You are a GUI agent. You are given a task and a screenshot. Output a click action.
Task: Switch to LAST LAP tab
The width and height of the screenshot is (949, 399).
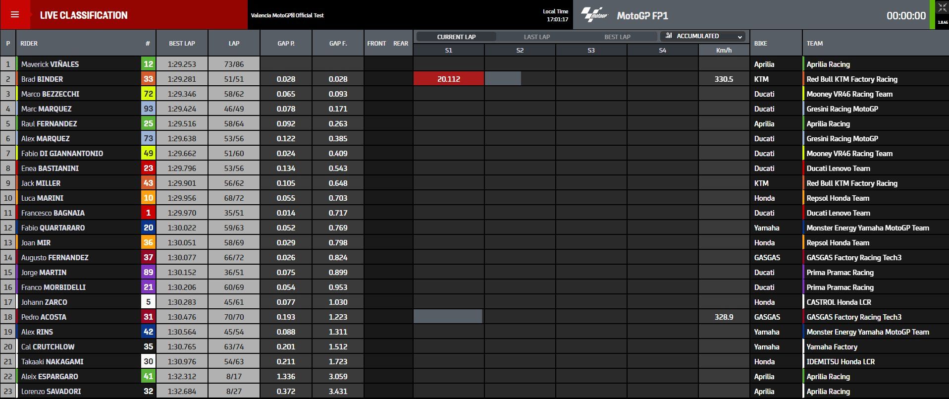(x=537, y=37)
